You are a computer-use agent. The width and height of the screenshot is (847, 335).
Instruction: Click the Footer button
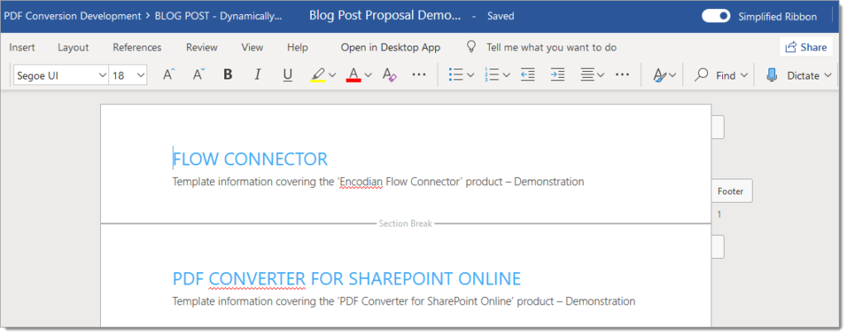730,191
